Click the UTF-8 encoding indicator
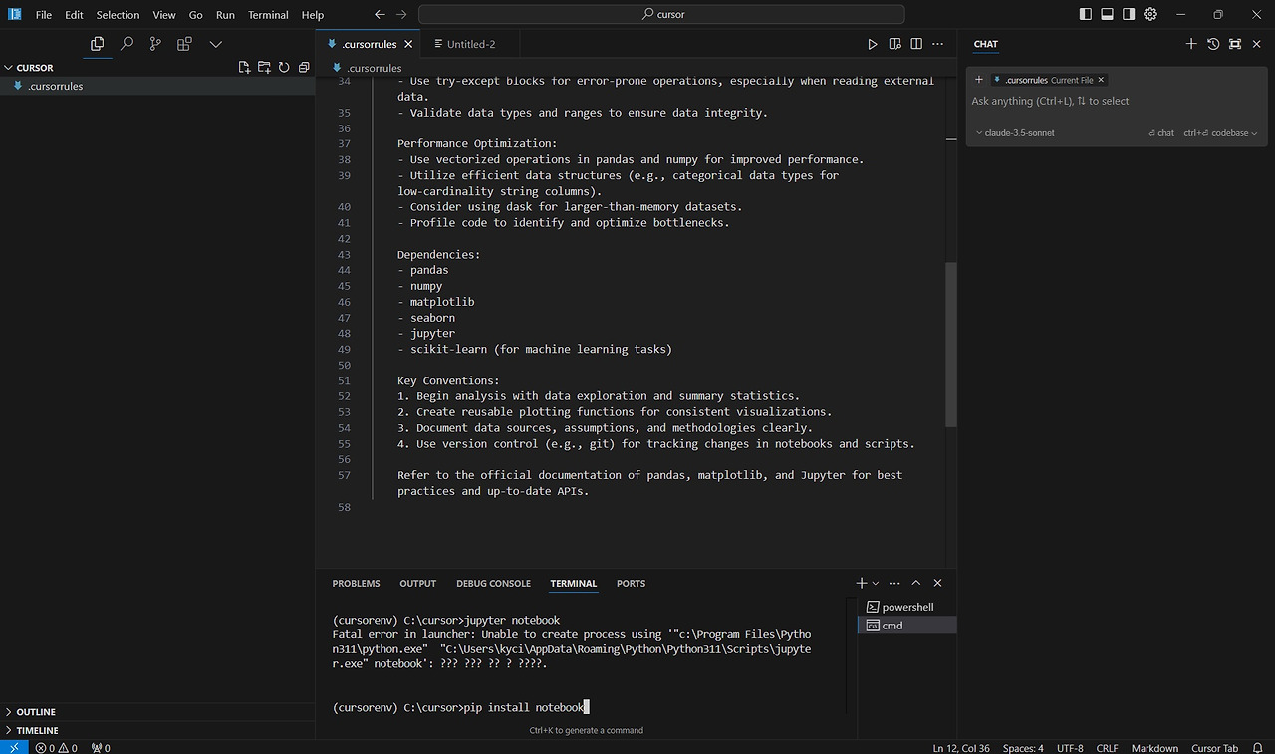The image size is (1275, 754). coord(1070,748)
